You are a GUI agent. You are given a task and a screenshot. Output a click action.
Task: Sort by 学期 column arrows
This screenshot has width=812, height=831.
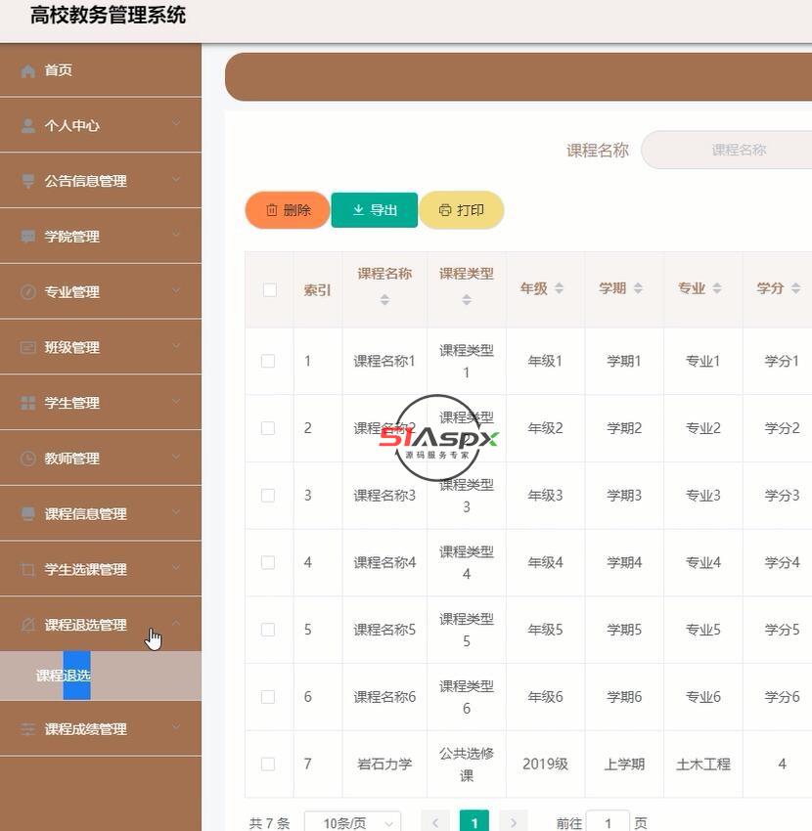click(638, 288)
